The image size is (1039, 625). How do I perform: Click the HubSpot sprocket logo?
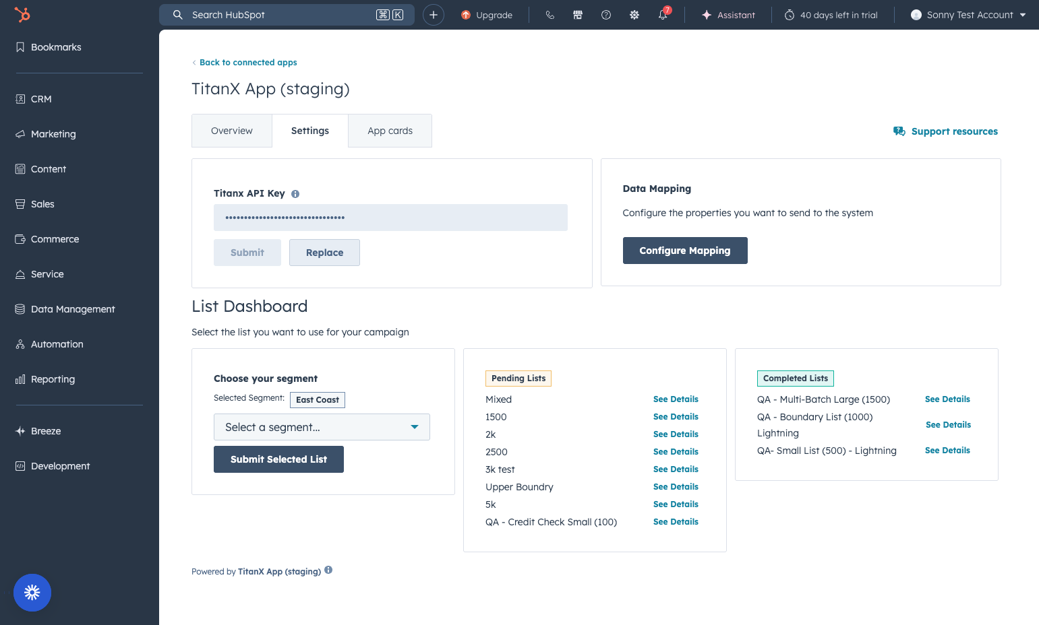(x=22, y=14)
